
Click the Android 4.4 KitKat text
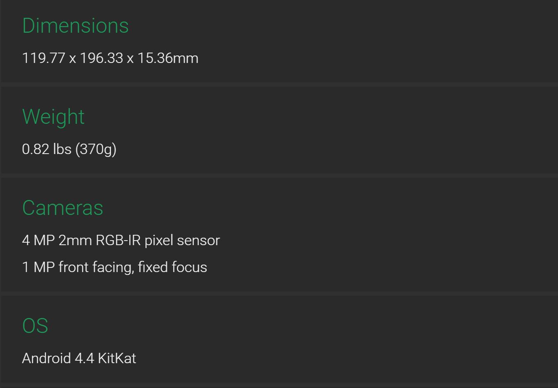79,358
